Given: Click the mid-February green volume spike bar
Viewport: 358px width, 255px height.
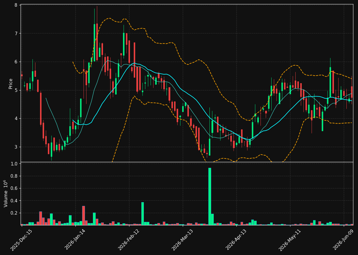Looking at the screenshot, I should [142, 213].
